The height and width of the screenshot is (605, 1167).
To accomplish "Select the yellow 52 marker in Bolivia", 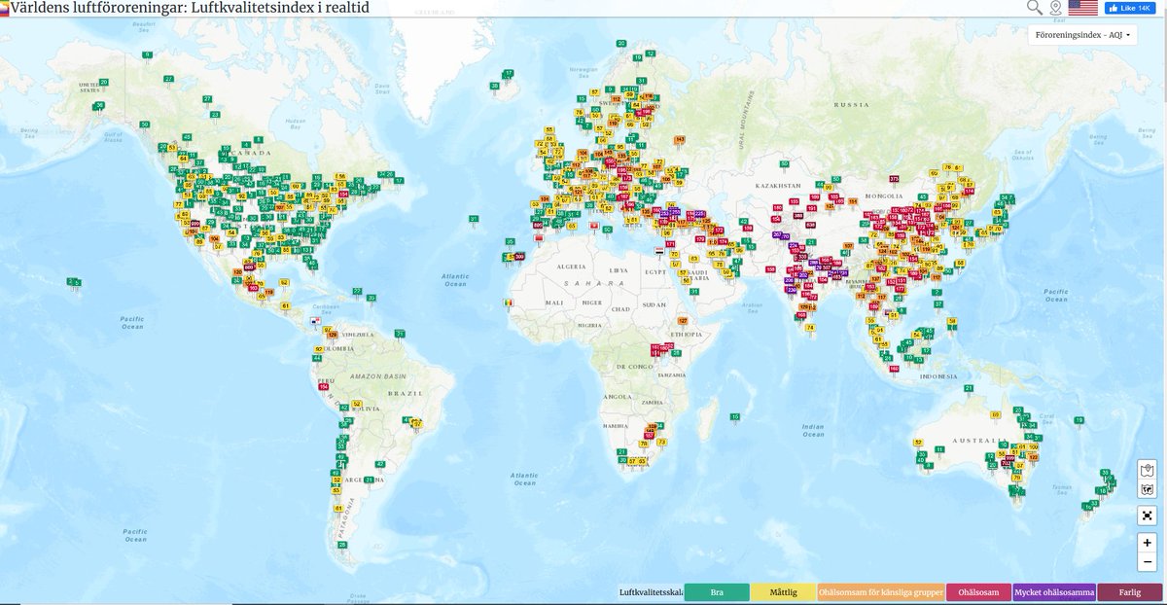I will tap(356, 405).
